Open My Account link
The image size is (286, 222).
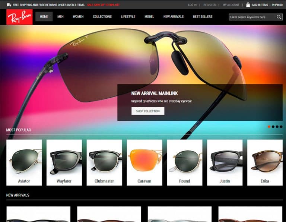(231, 5)
